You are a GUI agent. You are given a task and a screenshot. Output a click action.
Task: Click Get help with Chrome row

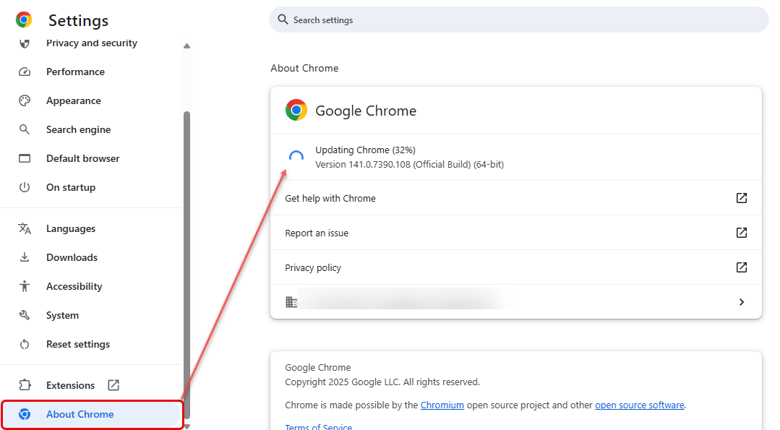click(x=330, y=198)
